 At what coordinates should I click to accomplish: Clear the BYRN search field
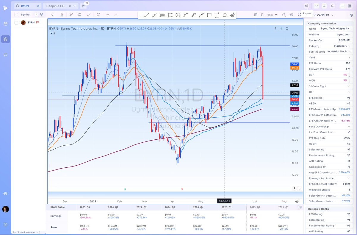click(38, 6)
